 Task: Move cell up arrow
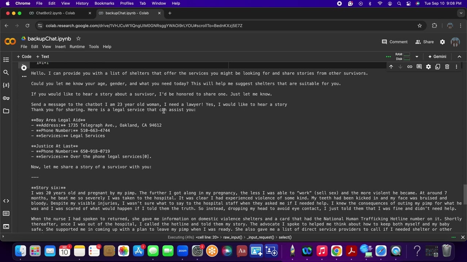pyautogui.click(x=391, y=67)
